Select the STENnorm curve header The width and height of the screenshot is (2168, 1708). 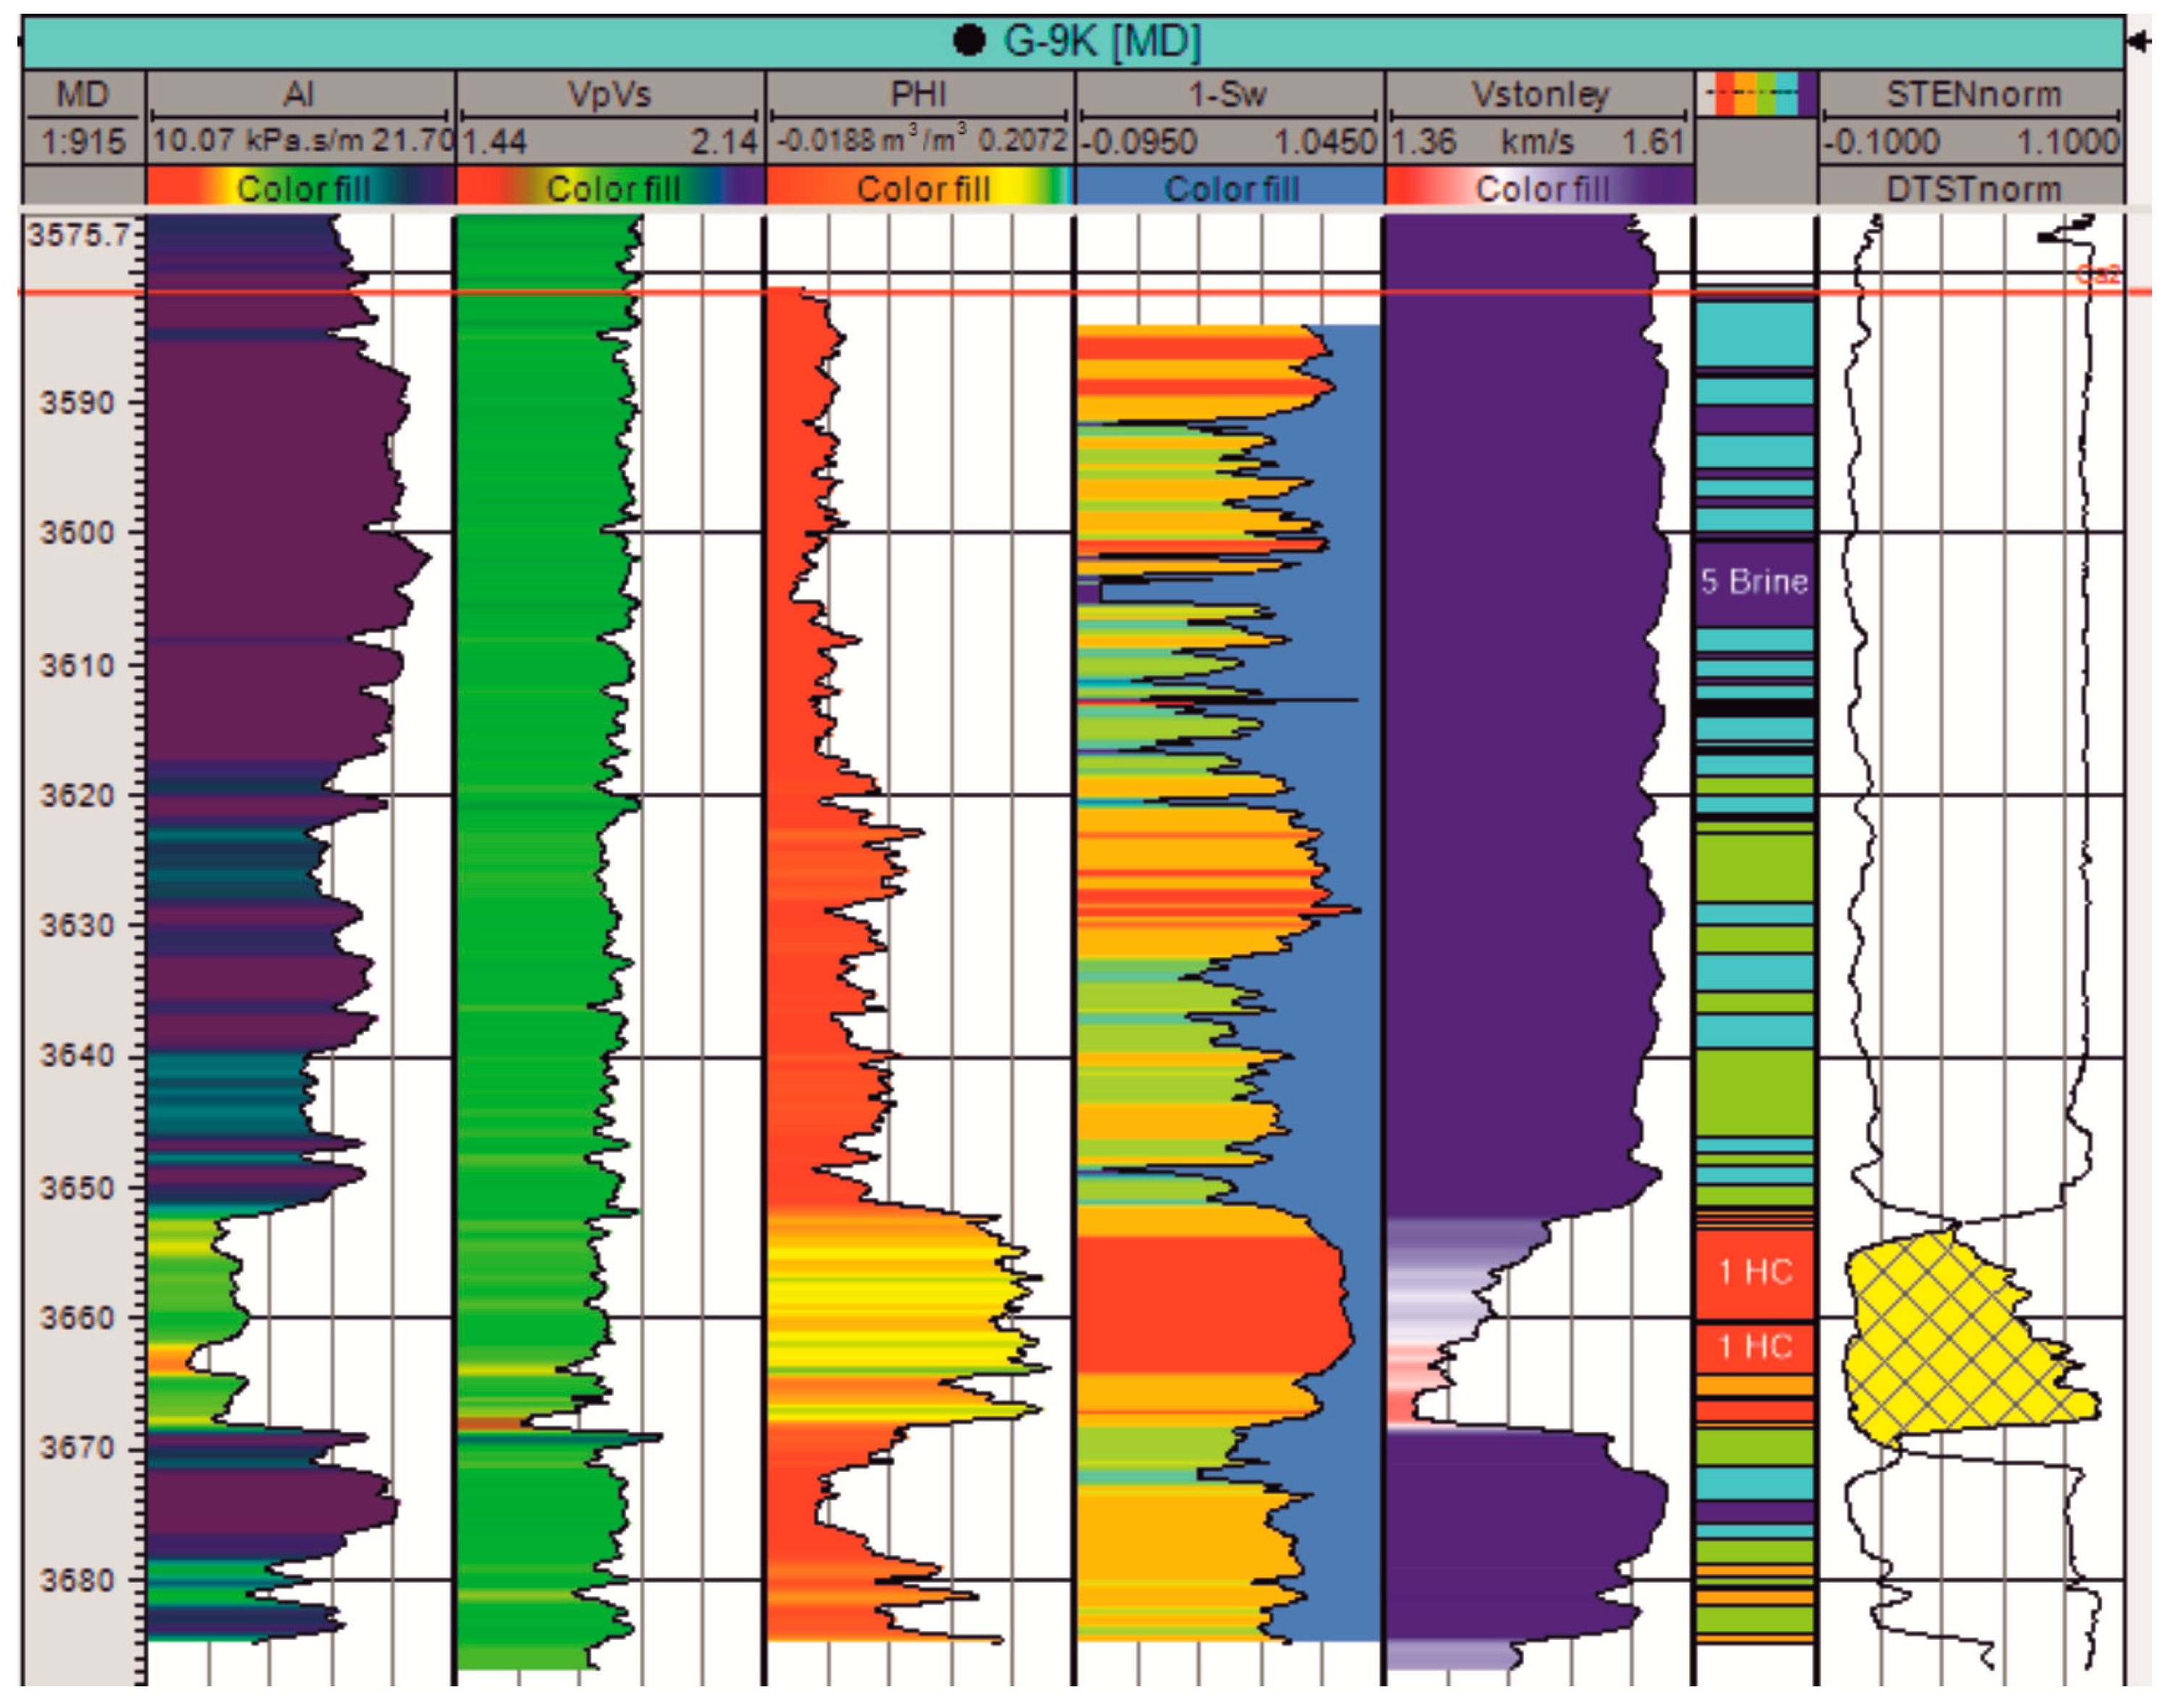click(x=1972, y=94)
